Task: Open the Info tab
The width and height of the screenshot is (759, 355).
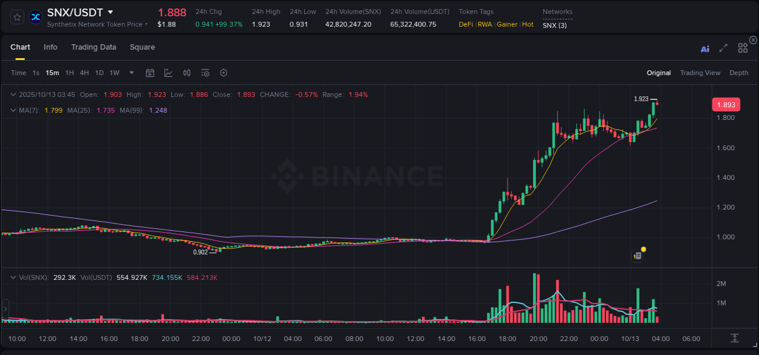Action: pyautogui.click(x=50, y=47)
